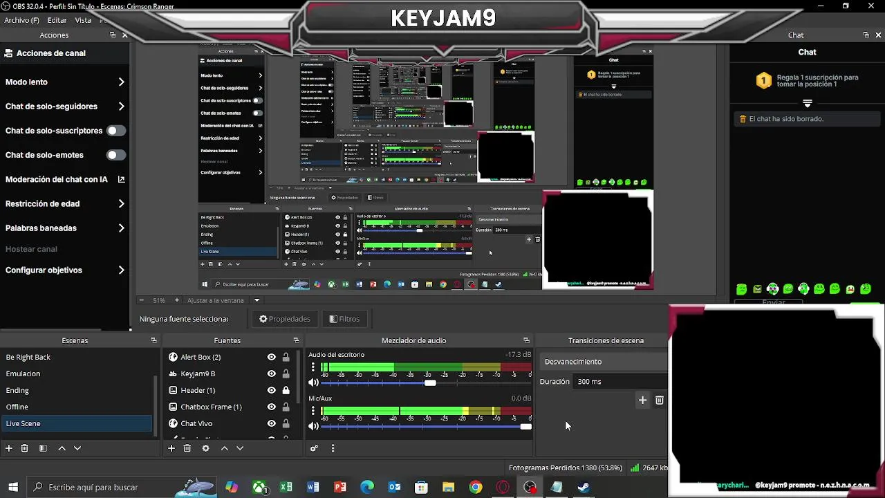885x498 pixels.
Task: Move the selected scene up
Action: [62, 448]
